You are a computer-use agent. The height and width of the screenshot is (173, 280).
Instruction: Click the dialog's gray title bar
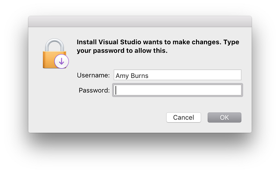click(x=140, y=21)
